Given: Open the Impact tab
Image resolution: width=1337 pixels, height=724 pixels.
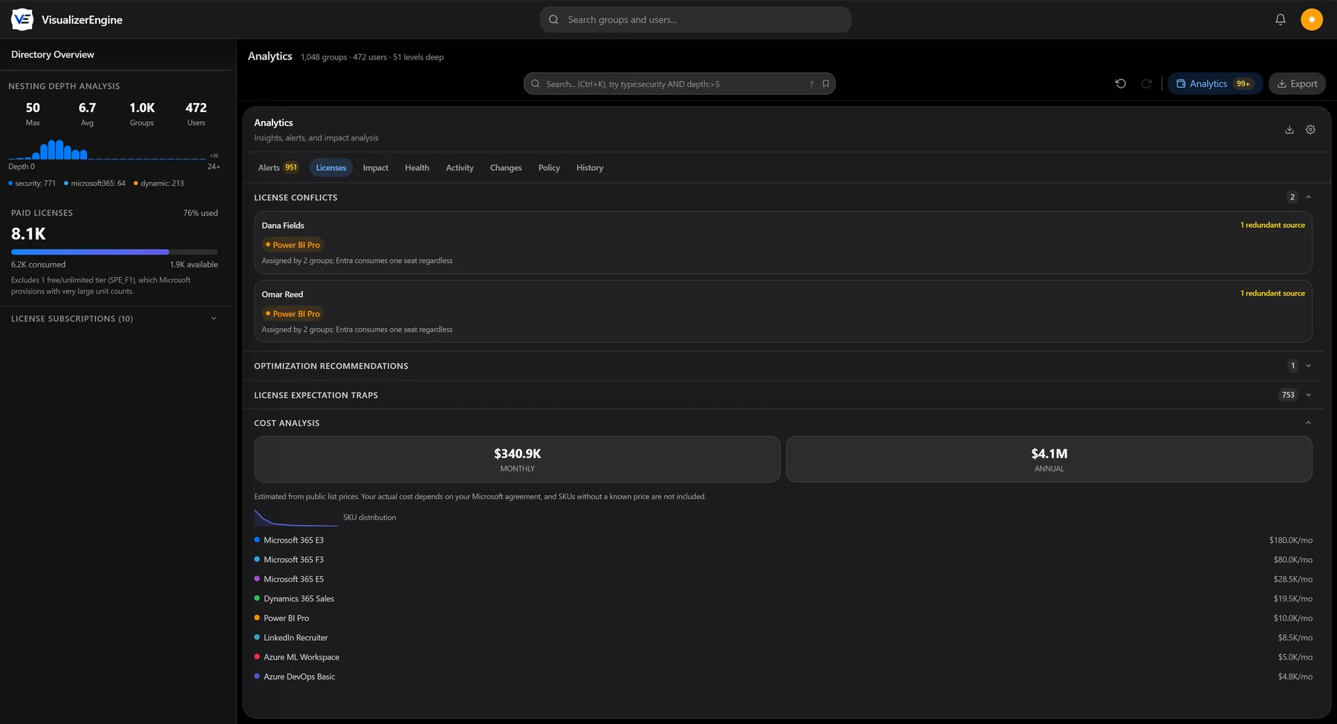Looking at the screenshot, I should 375,168.
